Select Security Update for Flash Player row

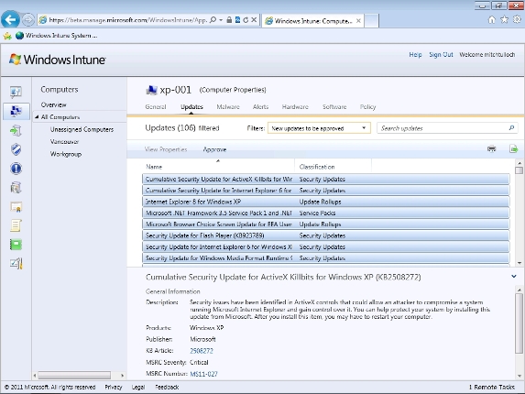[x=326, y=235]
